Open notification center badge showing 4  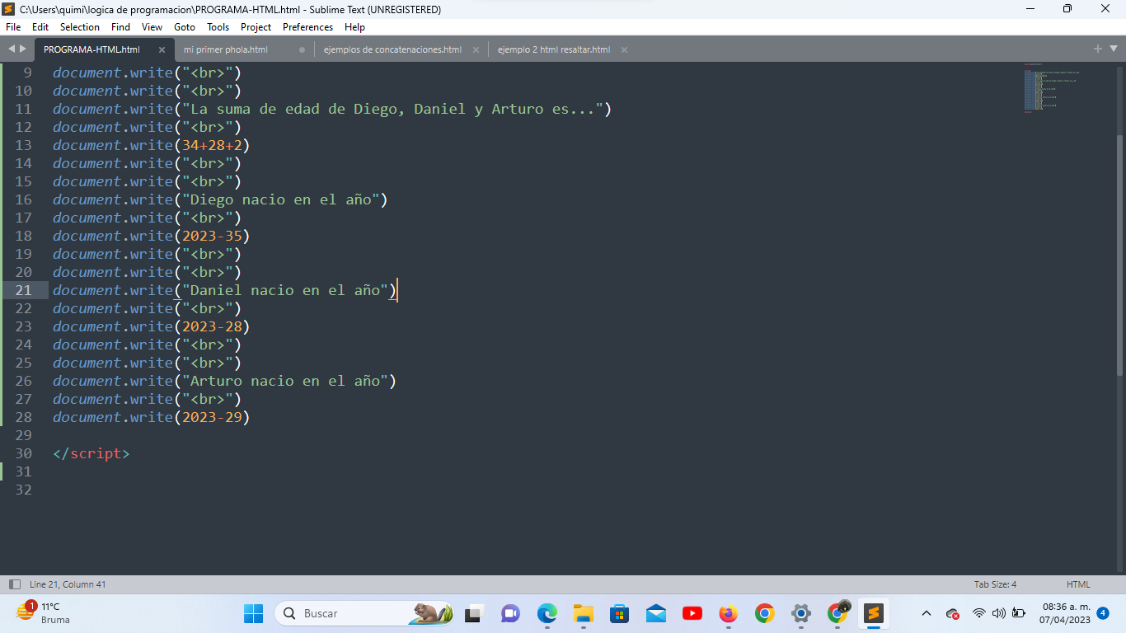click(x=1103, y=613)
